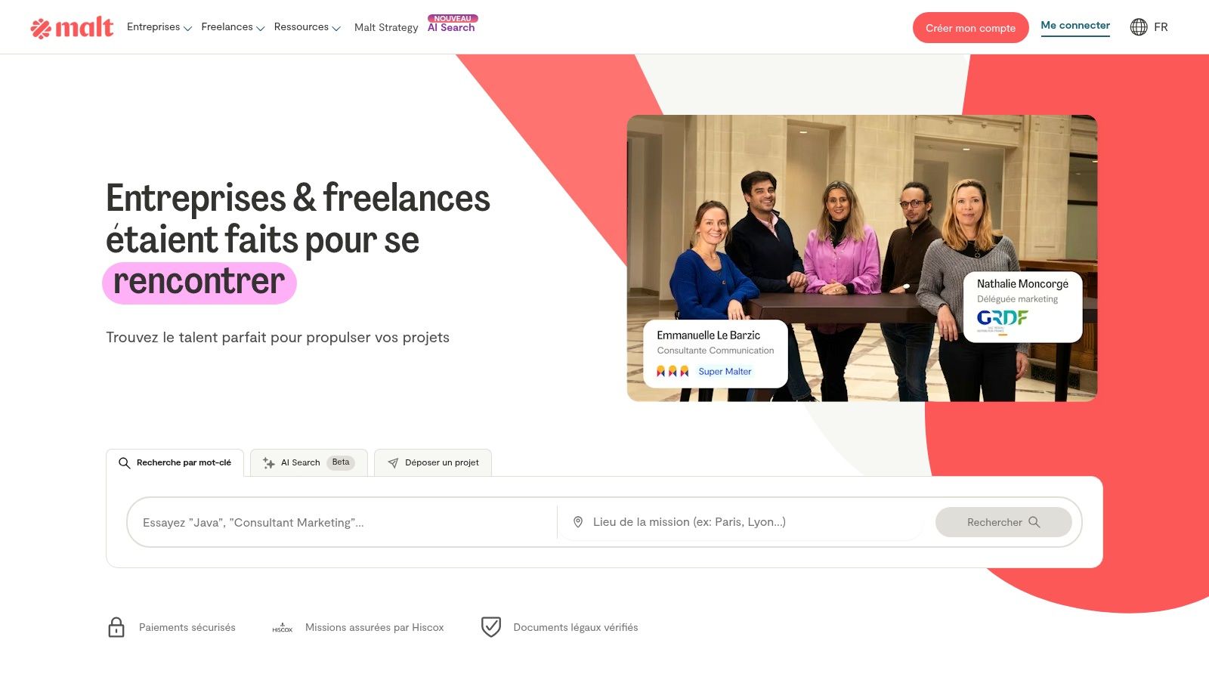The width and height of the screenshot is (1209, 680).
Task: Open Malt Strategy menu item
Action: (x=386, y=27)
